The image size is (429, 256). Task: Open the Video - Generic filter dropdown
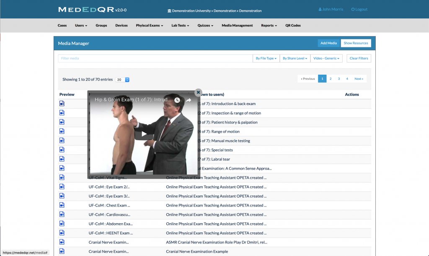point(326,58)
